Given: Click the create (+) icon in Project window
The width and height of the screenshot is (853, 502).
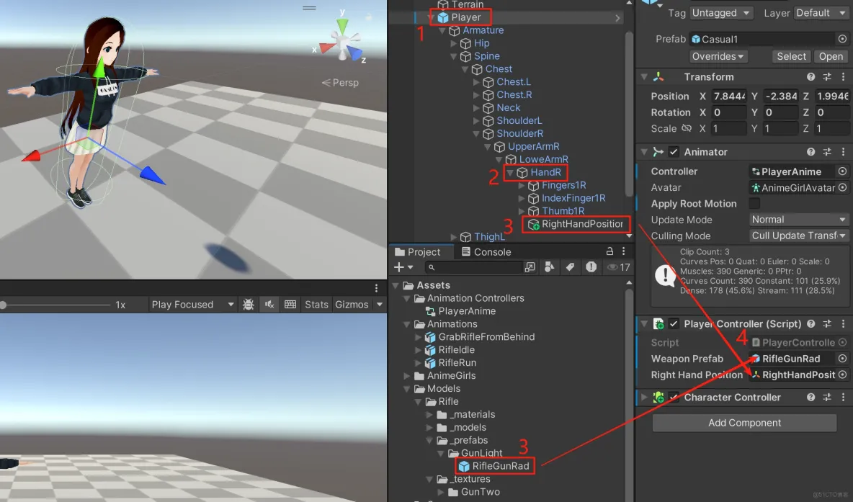Looking at the screenshot, I should pyautogui.click(x=398, y=267).
